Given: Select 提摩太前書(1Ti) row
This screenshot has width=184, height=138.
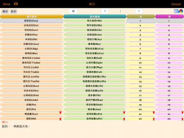Looking at the screenshot, I should click(x=94, y=86).
